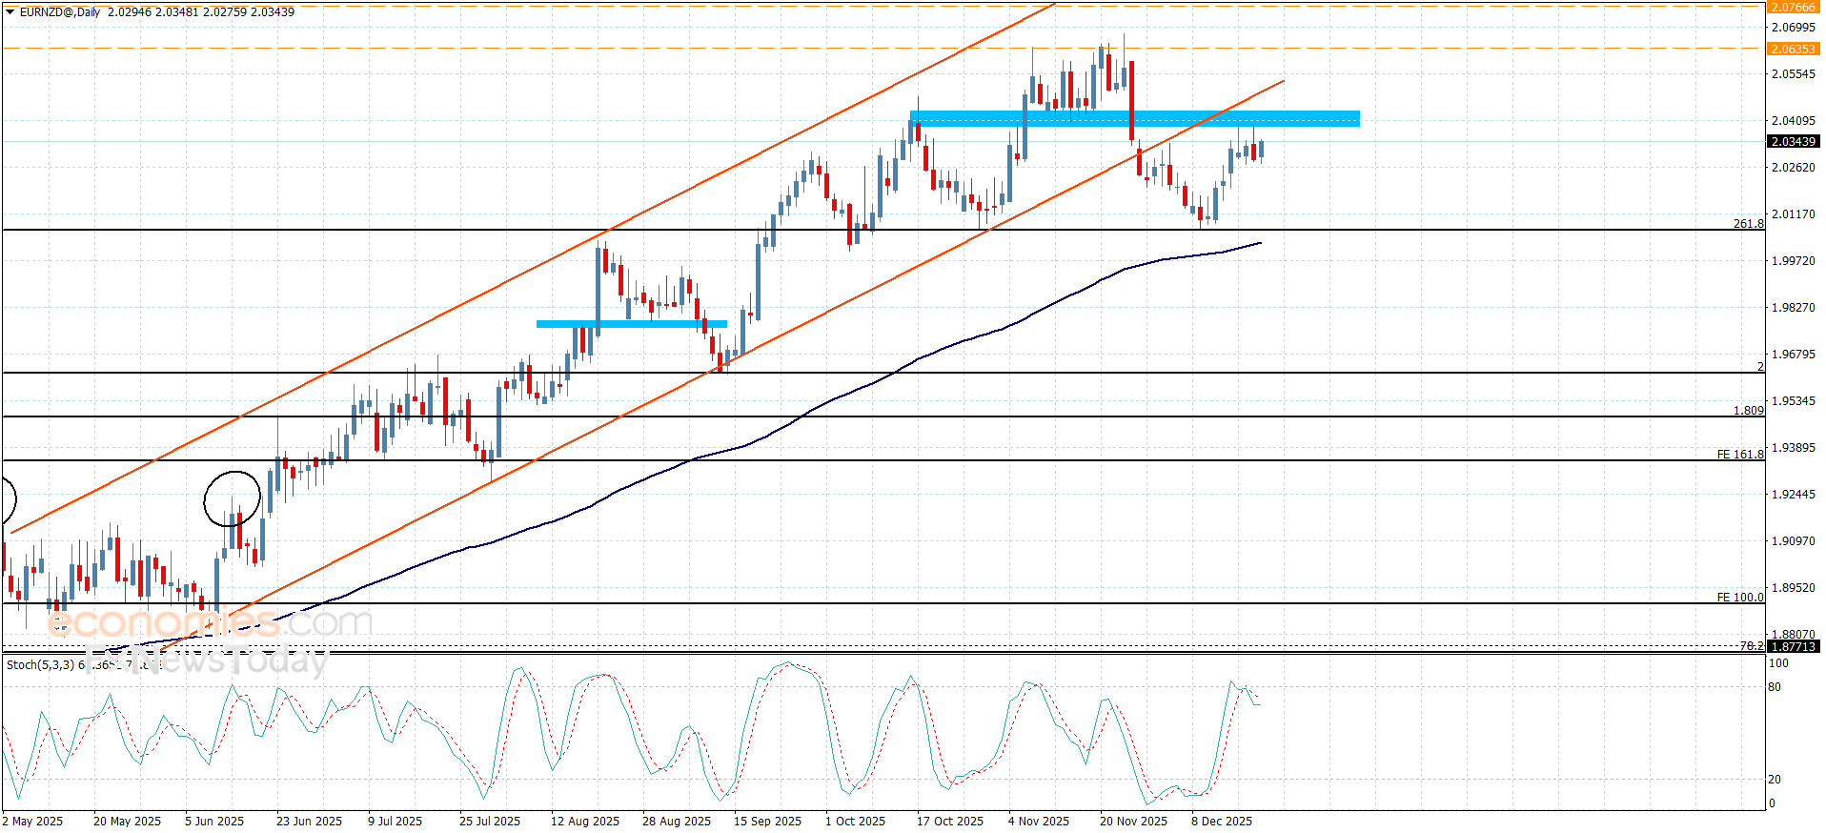Image resolution: width=1826 pixels, height=833 pixels.
Task: Select the FE 100.0 Fibonacci expansion label
Action: 1740,598
